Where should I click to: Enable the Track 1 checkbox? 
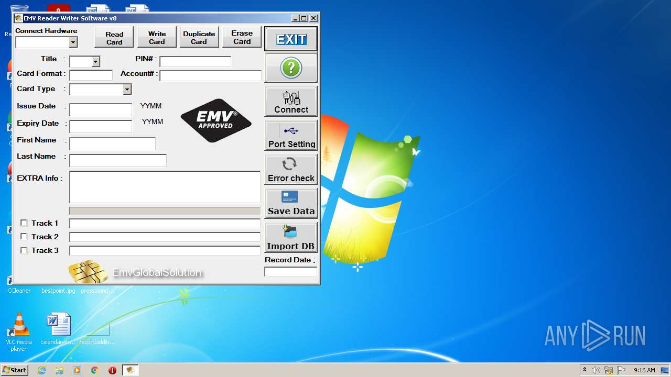pos(24,223)
